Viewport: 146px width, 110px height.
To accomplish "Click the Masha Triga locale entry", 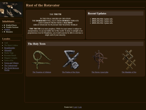I will pyautogui.click(x=9, y=53).
